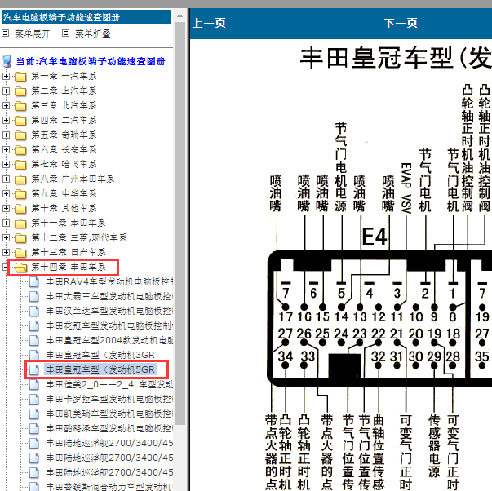This screenshot has height=491, width=492.
Task: Go to next page with 下一页
Action: pyautogui.click(x=401, y=23)
